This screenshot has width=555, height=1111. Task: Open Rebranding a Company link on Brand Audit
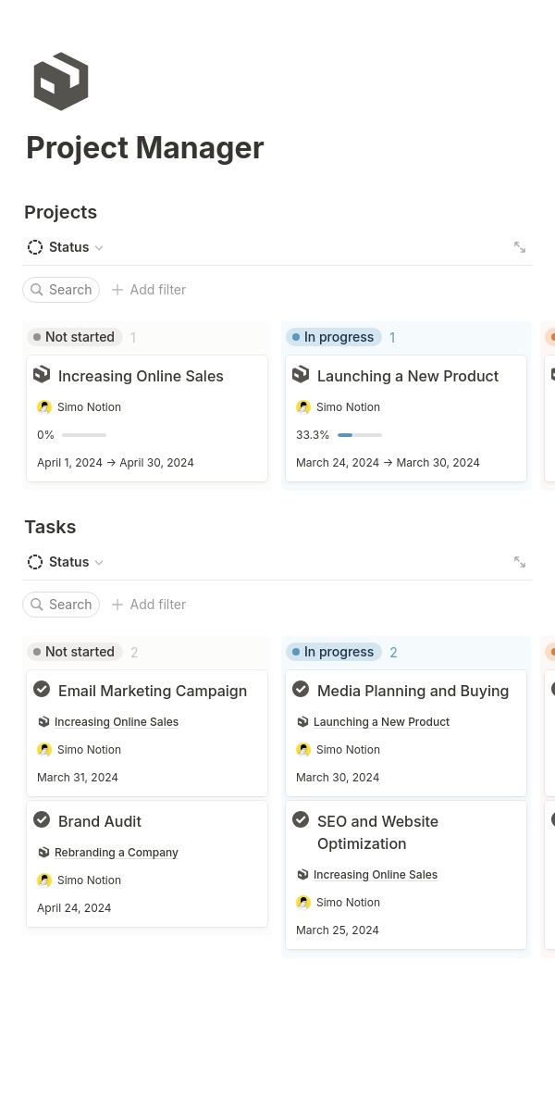tap(116, 853)
